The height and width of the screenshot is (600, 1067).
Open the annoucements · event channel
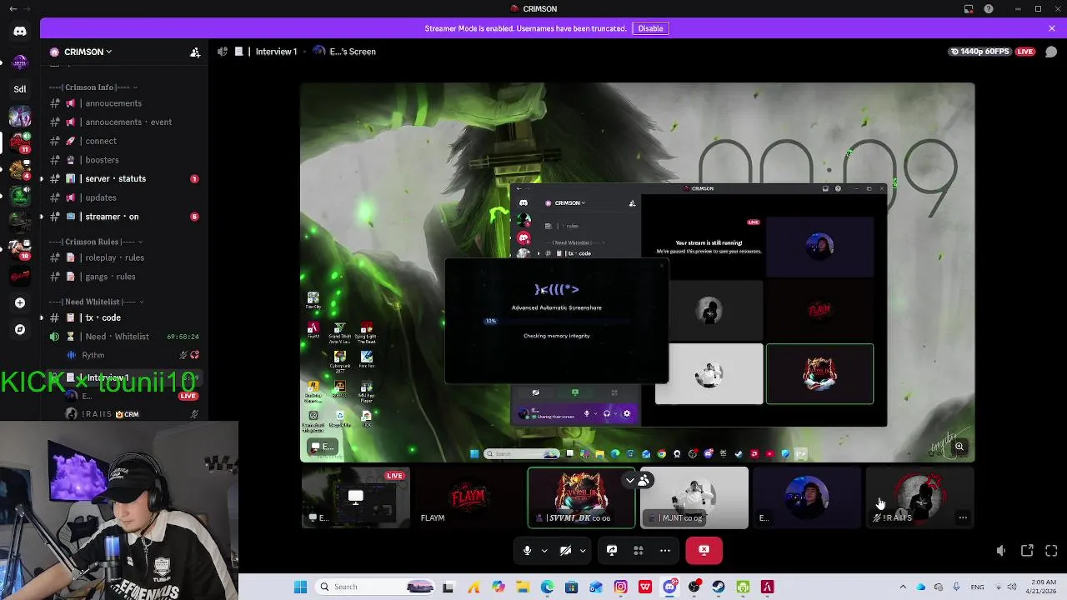coord(123,122)
